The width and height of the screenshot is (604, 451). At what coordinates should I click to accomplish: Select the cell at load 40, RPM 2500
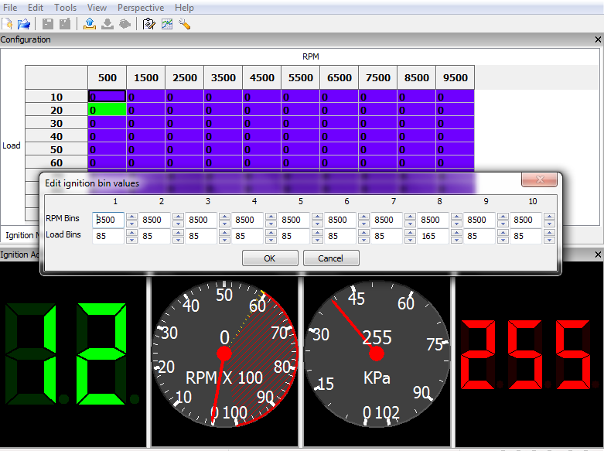(185, 136)
